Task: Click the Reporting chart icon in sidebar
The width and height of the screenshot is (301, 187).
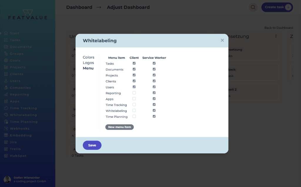Action: click(6, 95)
